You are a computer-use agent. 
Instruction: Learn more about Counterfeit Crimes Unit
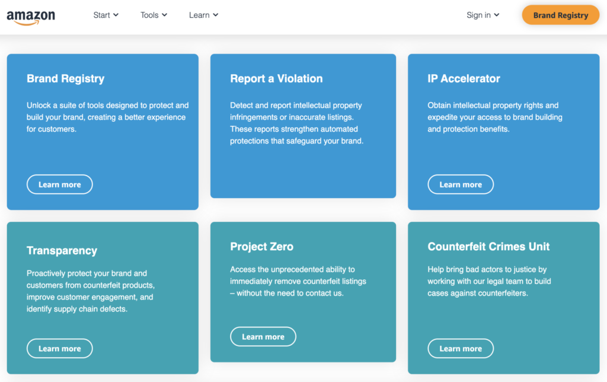(461, 348)
